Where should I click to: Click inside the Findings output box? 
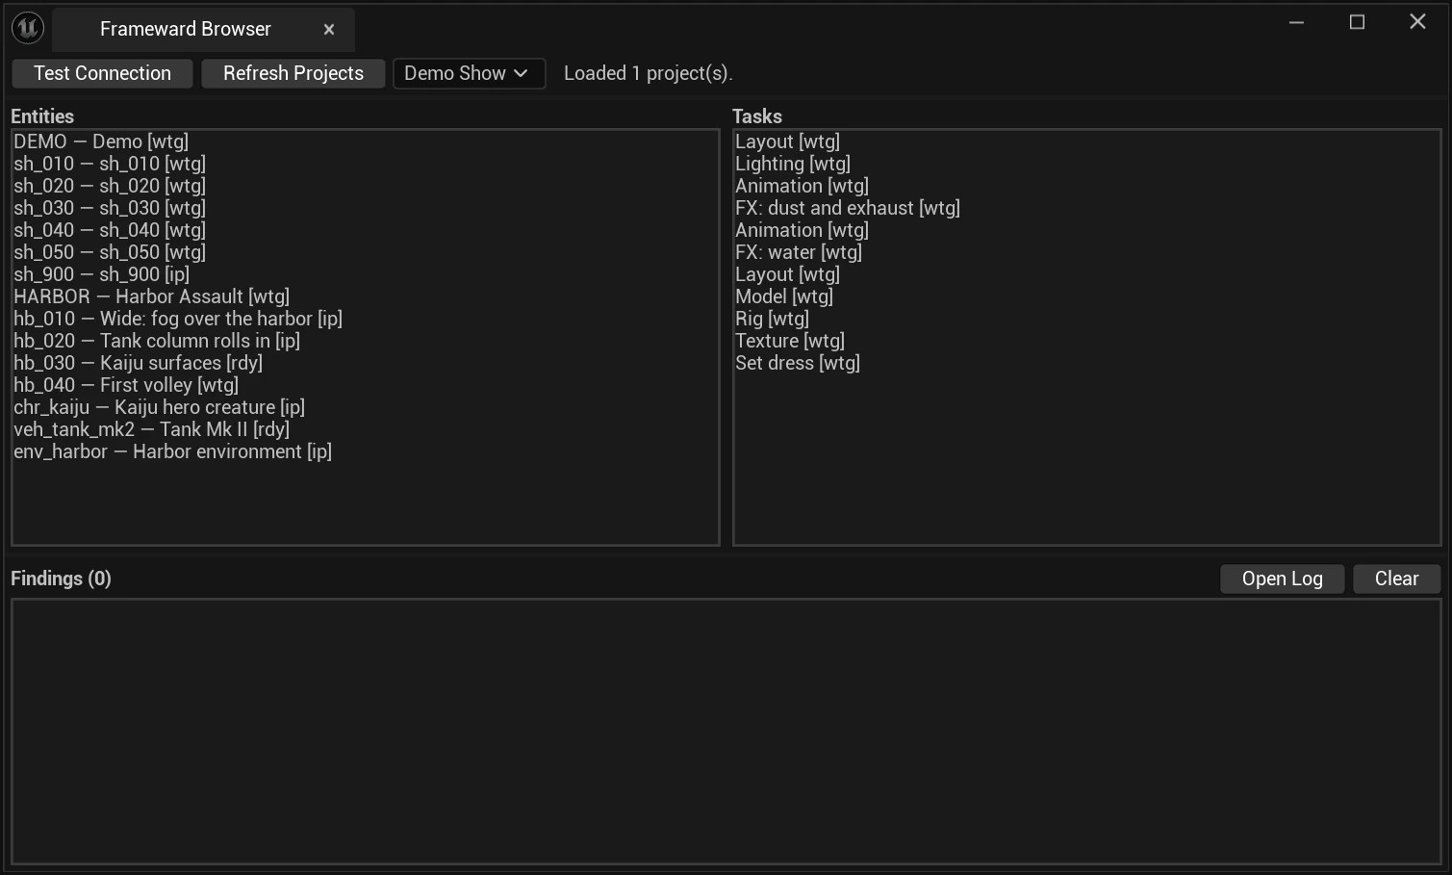click(x=726, y=732)
